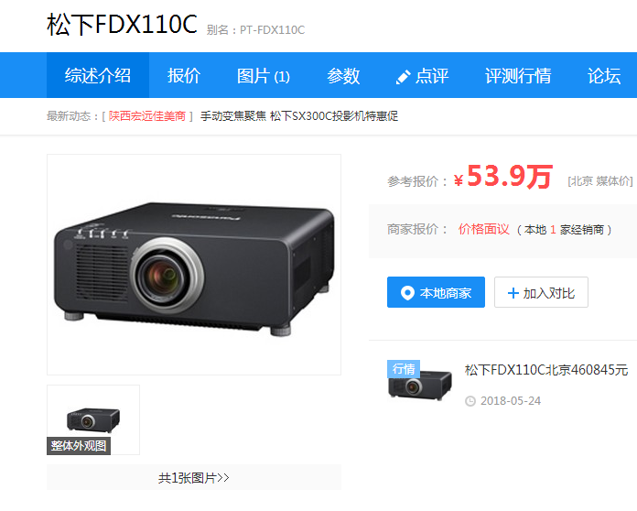This screenshot has width=637, height=511.
Task: Click the 价格面议 merchant price link
Action: point(483,229)
